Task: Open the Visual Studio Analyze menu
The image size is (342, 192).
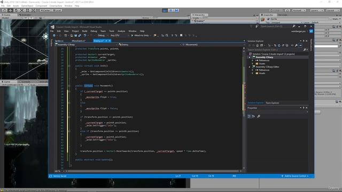Action: pyautogui.click(x=121, y=31)
